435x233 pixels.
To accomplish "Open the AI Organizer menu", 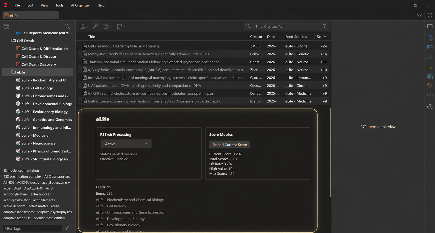I will (x=80, y=5).
